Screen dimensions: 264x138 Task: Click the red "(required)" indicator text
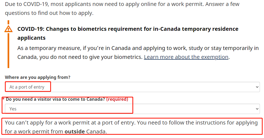[117, 99]
